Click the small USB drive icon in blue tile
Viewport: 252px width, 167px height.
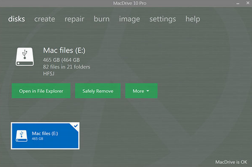(x=22, y=136)
